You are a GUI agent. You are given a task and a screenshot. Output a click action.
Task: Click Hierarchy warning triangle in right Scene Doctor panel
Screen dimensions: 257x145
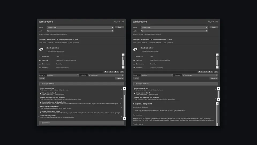(134, 60)
